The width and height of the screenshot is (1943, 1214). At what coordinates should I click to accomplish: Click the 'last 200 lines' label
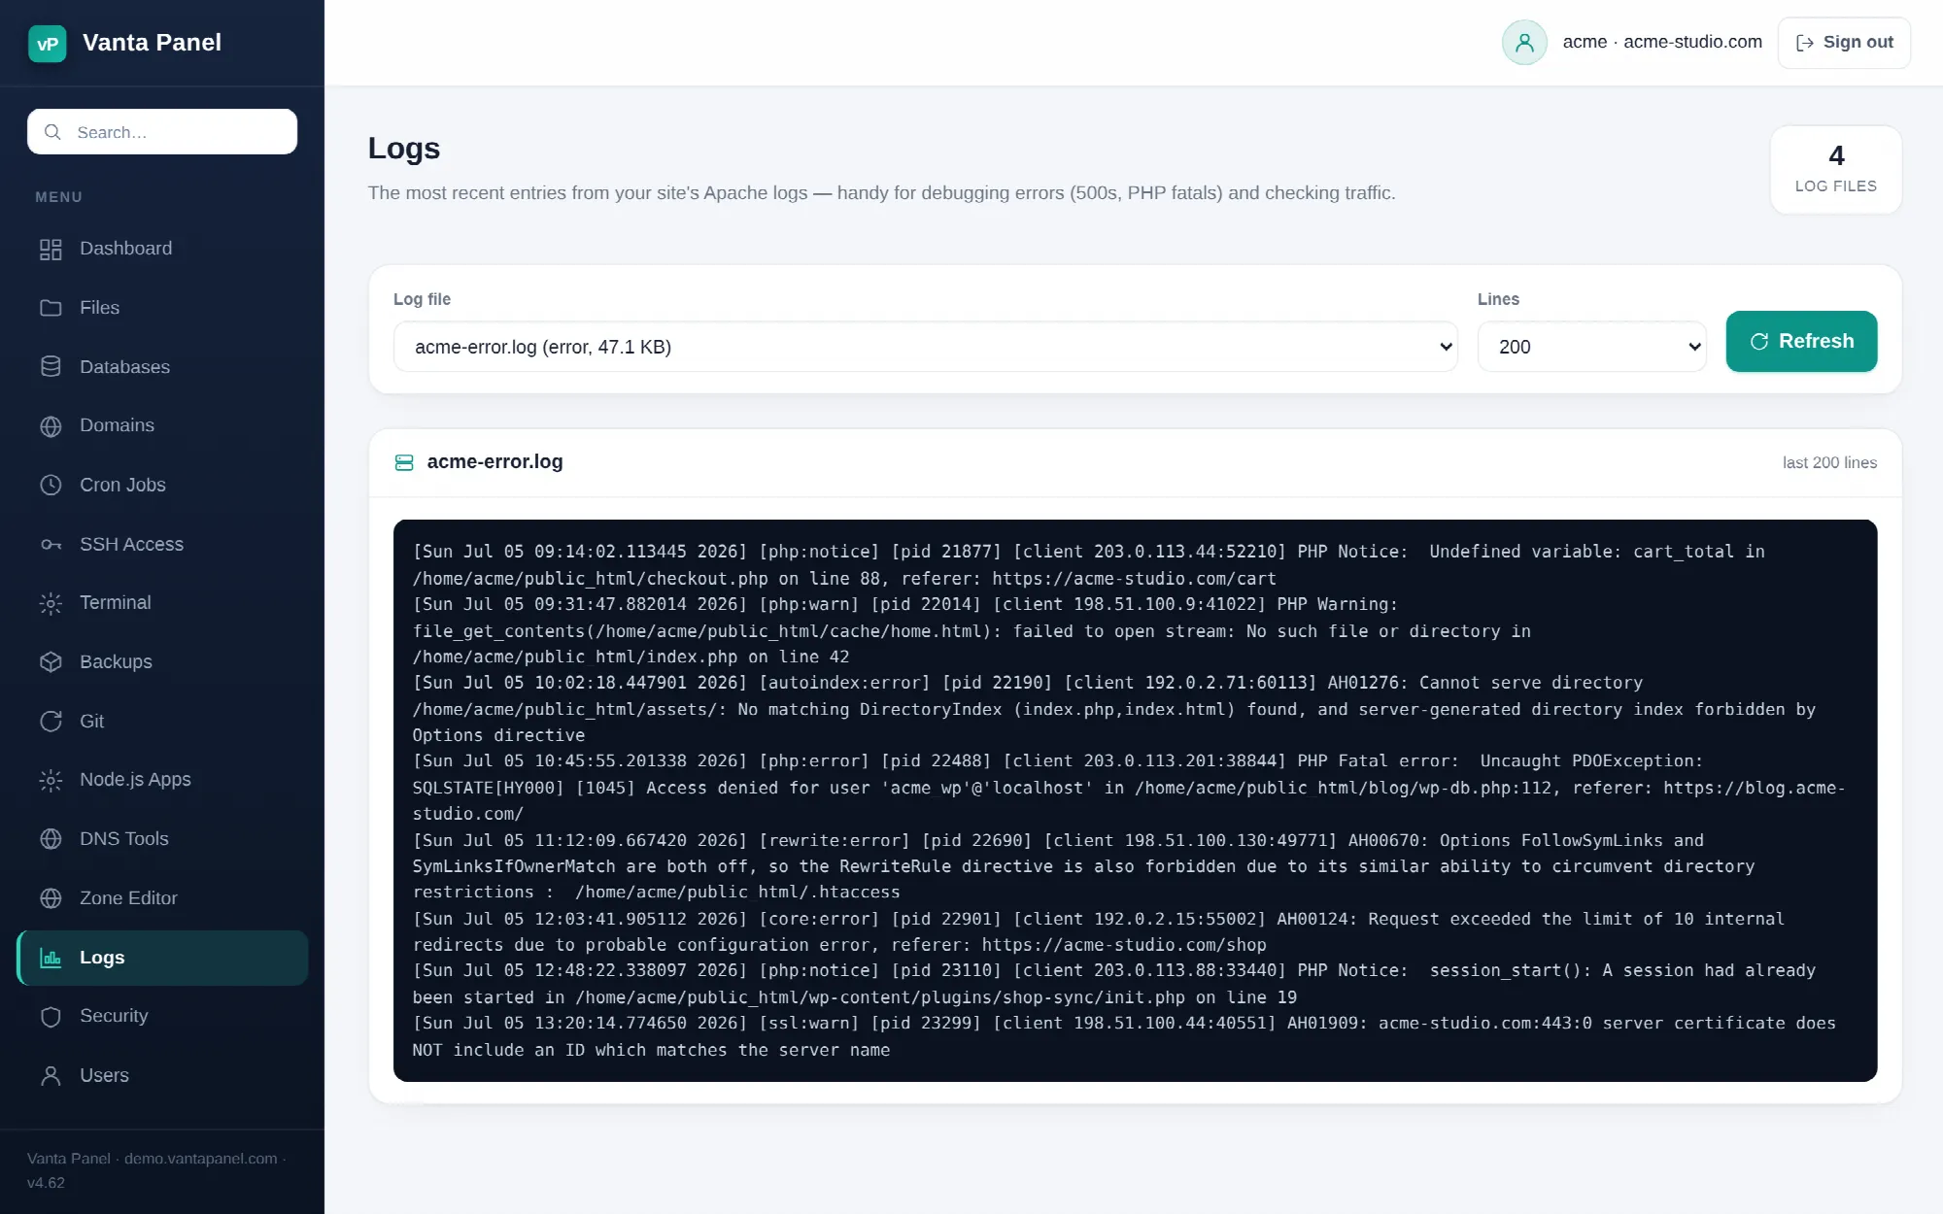[1829, 463]
